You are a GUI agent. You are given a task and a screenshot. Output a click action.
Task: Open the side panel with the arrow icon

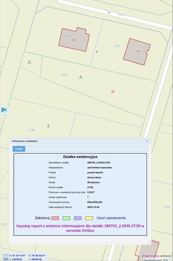point(4,110)
